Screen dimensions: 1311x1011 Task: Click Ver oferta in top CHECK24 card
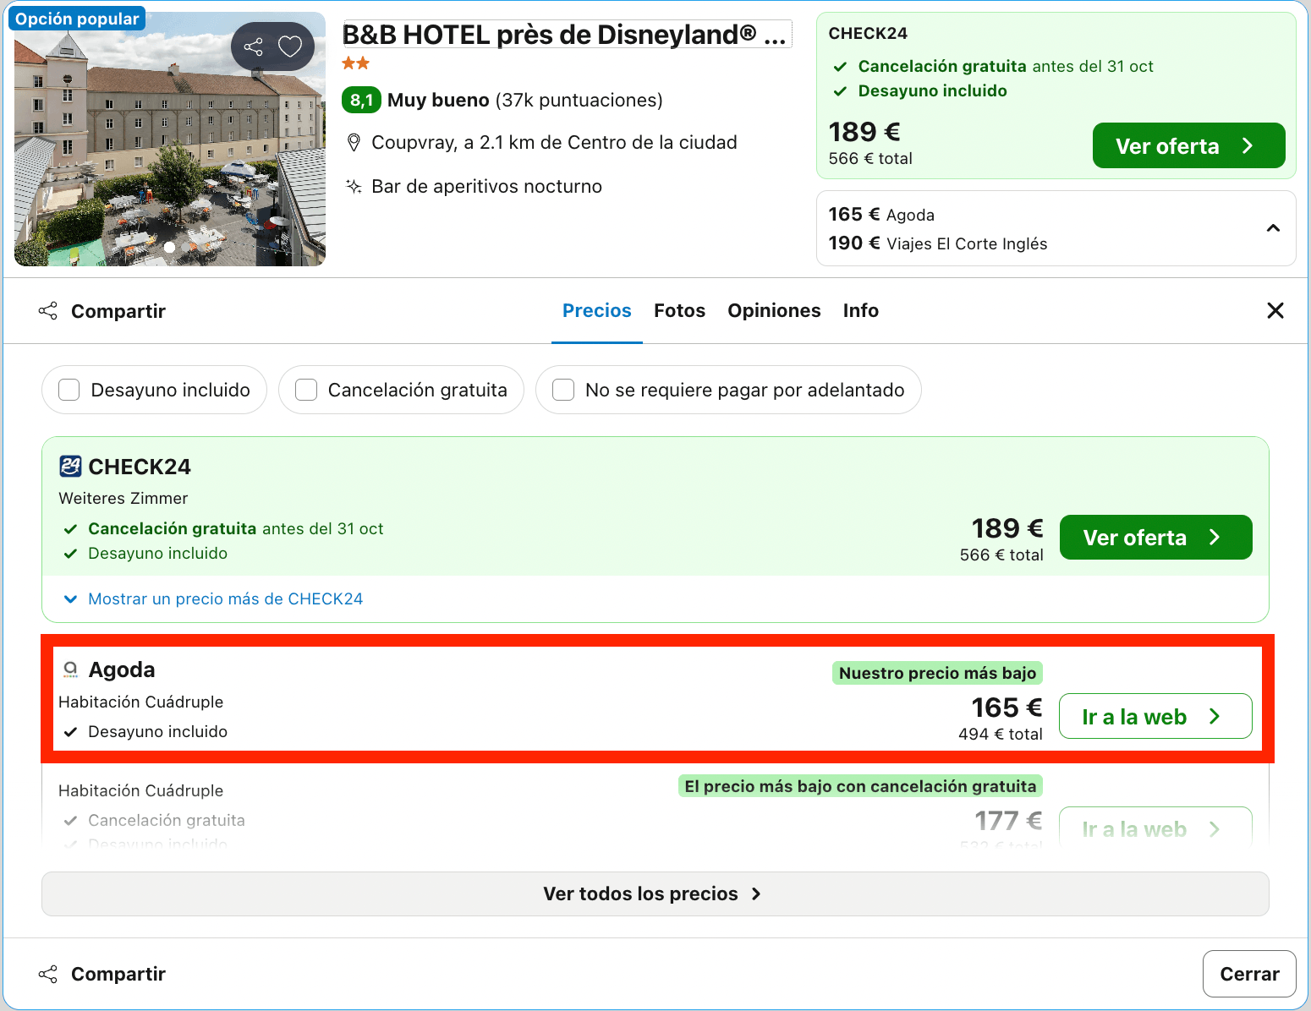1188,145
